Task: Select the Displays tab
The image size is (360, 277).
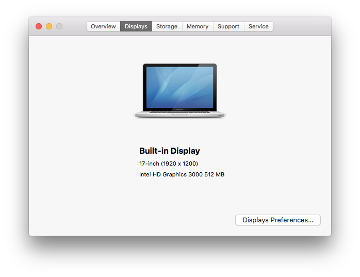Action: (x=136, y=26)
